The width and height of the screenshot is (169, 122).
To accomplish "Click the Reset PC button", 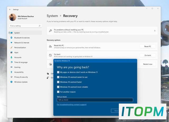I will pos(148,46).
